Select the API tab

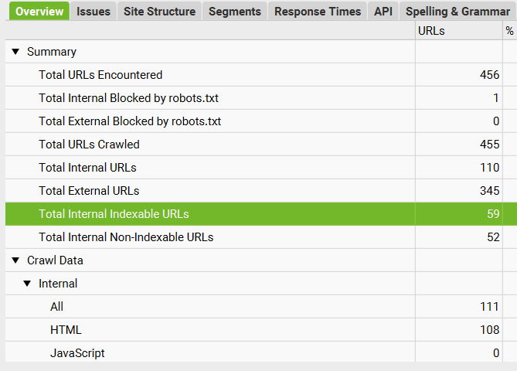click(x=383, y=11)
